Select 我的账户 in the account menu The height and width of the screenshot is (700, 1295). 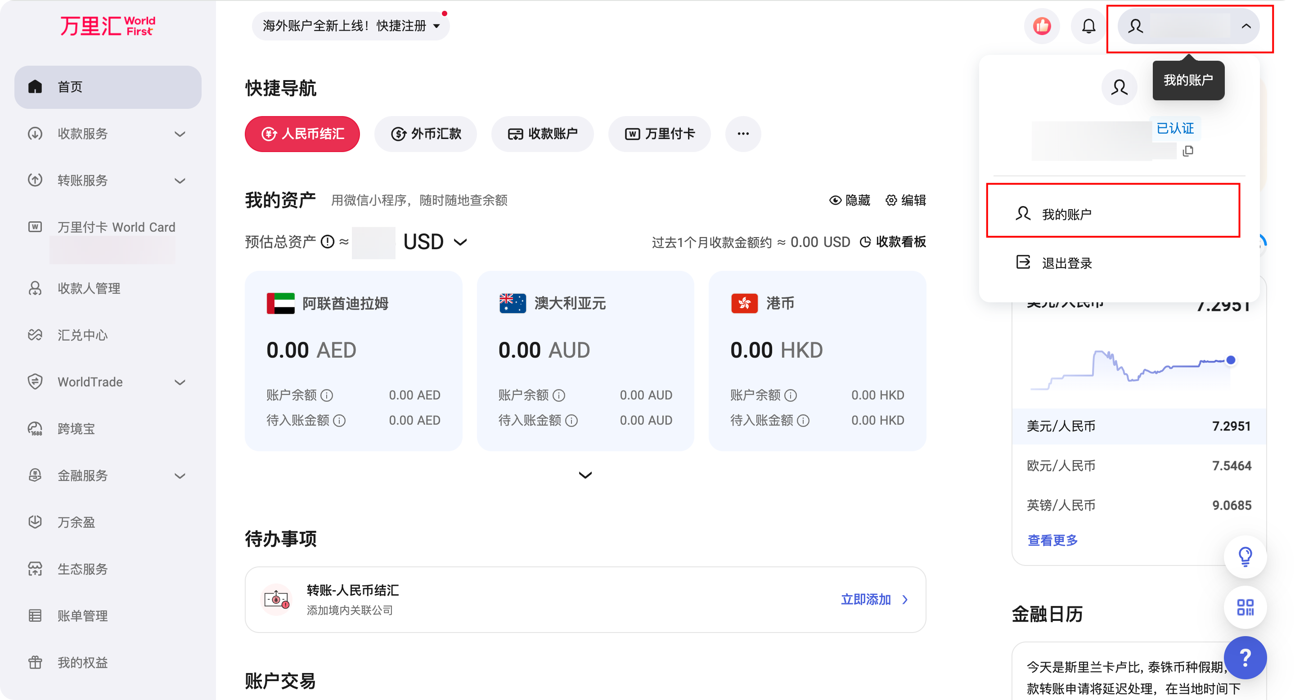tap(1066, 213)
